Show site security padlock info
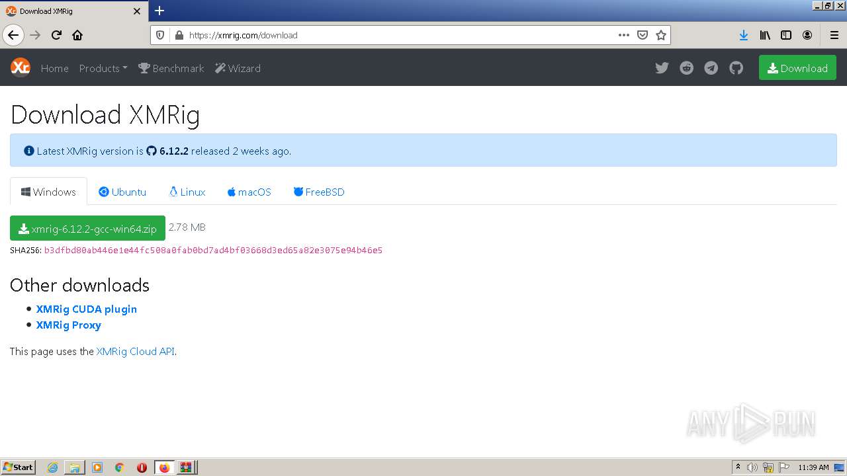 [x=178, y=35]
